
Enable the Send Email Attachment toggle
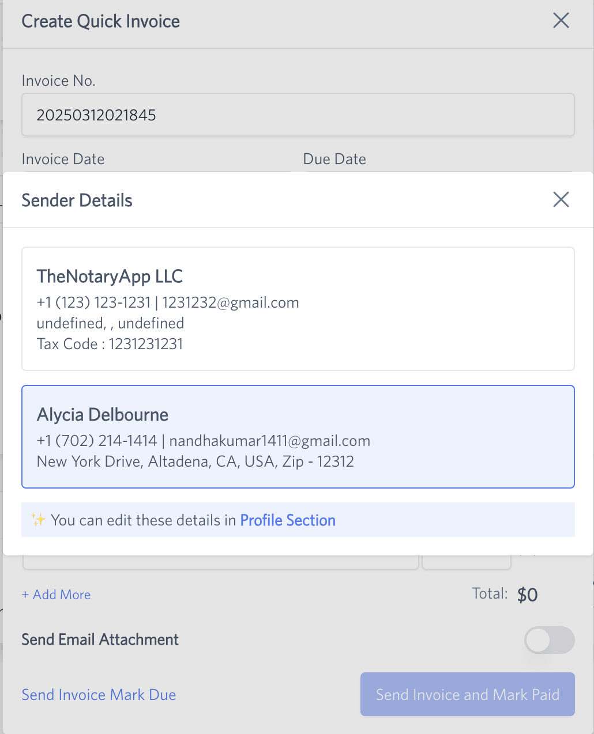(549, 640)
